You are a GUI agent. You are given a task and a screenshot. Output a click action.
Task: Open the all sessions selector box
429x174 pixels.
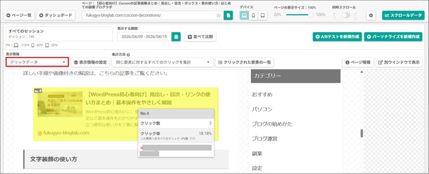tap(59, 34)
